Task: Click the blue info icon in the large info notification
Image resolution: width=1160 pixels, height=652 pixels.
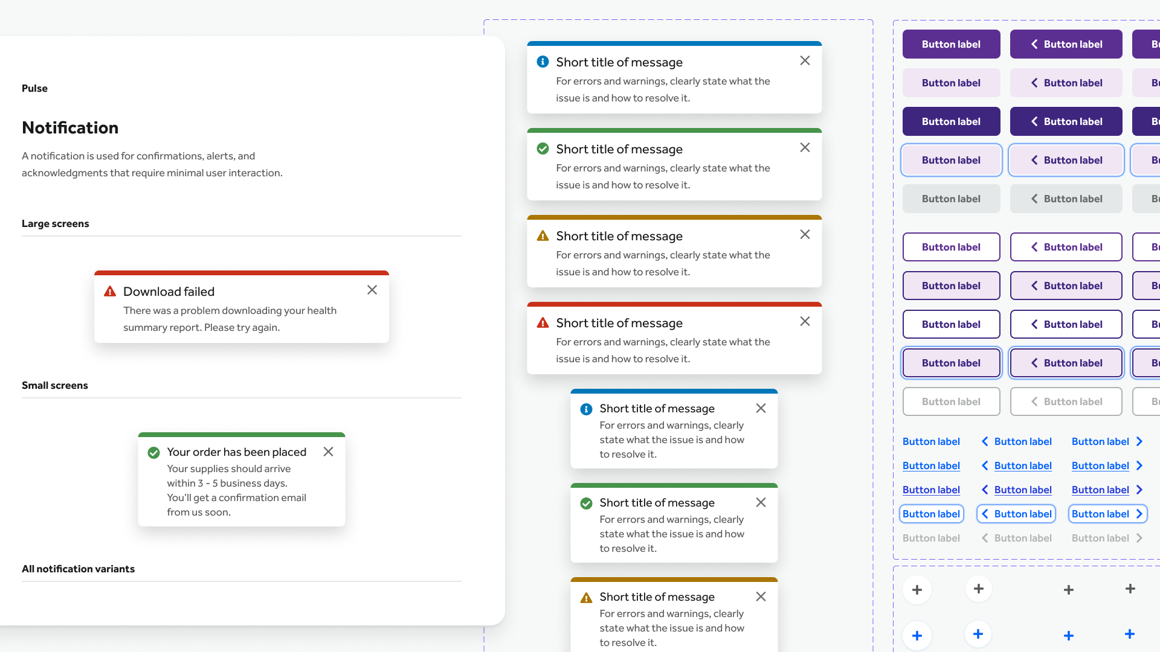Action: (x=543, y=62)
